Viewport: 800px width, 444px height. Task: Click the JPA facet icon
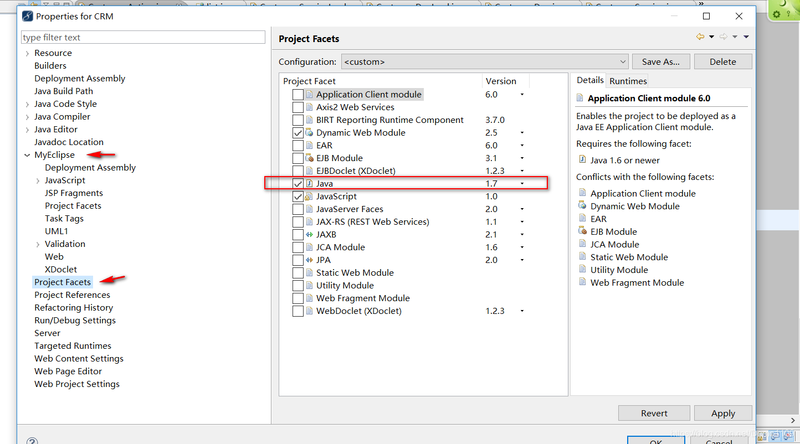click(310, 260)
